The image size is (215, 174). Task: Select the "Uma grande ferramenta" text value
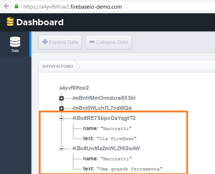(129, 169)
